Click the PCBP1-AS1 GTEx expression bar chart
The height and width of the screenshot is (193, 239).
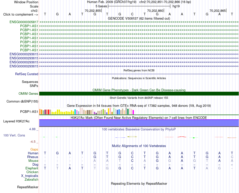tap(87, 111)
